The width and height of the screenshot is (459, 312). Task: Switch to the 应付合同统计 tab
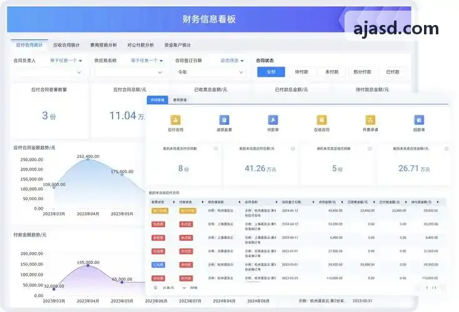[29, 45]
